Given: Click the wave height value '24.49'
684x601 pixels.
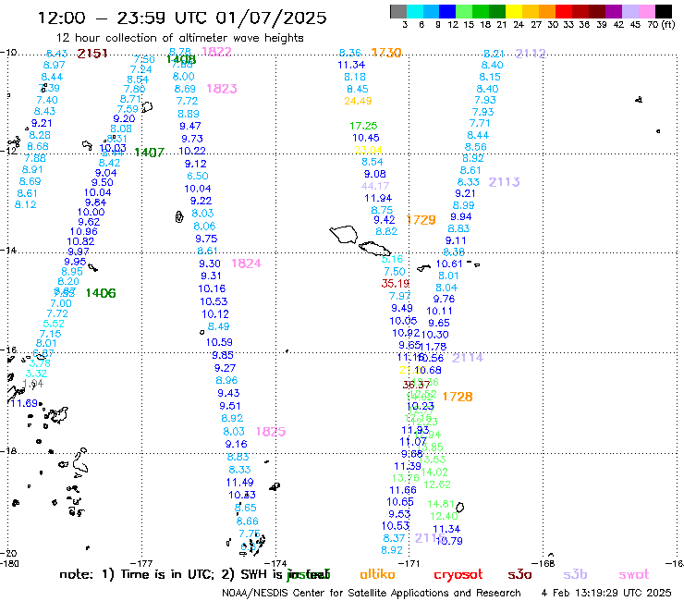Looking at the screenshot, I should [x=358, y=101].
